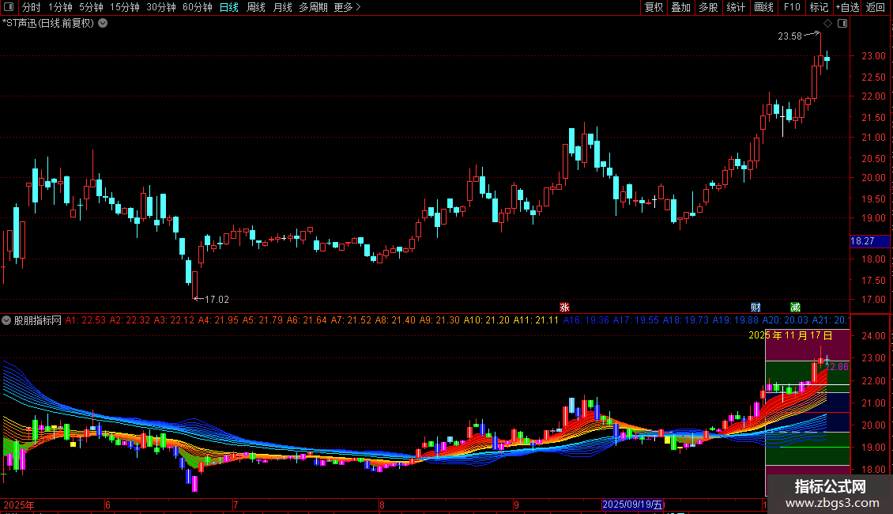Click the 2025年11月17日 date label
The width and height of the screenshot is (893, 514).
[790, 335]
